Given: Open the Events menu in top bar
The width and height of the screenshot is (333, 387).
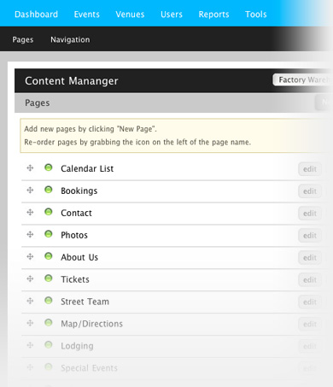Looking at the screenshot, I should pos(87,15).
